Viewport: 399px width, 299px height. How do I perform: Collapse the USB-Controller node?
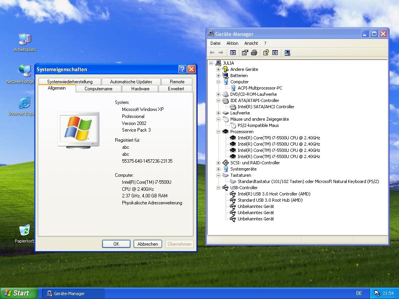[218, 188]
